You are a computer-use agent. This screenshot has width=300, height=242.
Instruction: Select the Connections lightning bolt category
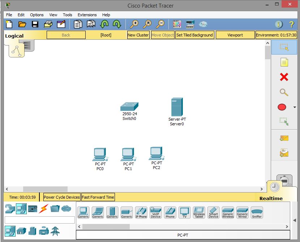(x=44, y=209)
